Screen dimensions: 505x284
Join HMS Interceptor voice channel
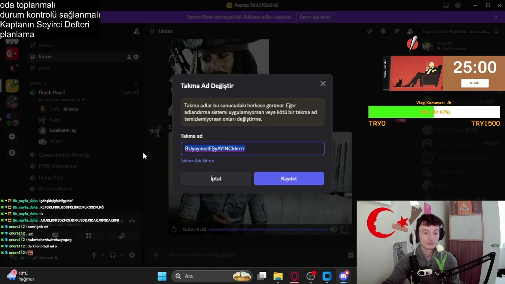[84, 166]
